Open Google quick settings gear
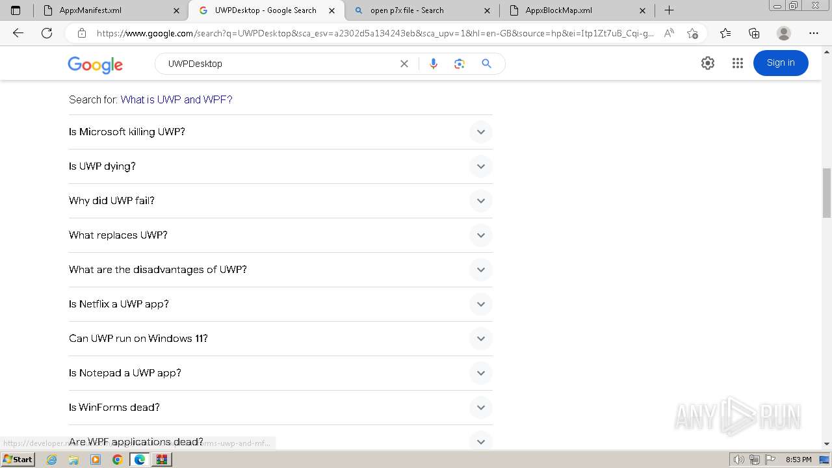This screenshot has width=832, height=468. point(708,63)
